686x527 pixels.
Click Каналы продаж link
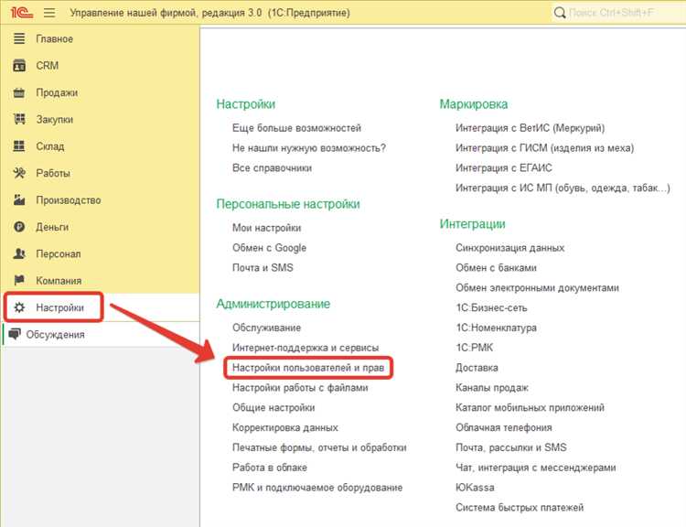click(492, 387)
